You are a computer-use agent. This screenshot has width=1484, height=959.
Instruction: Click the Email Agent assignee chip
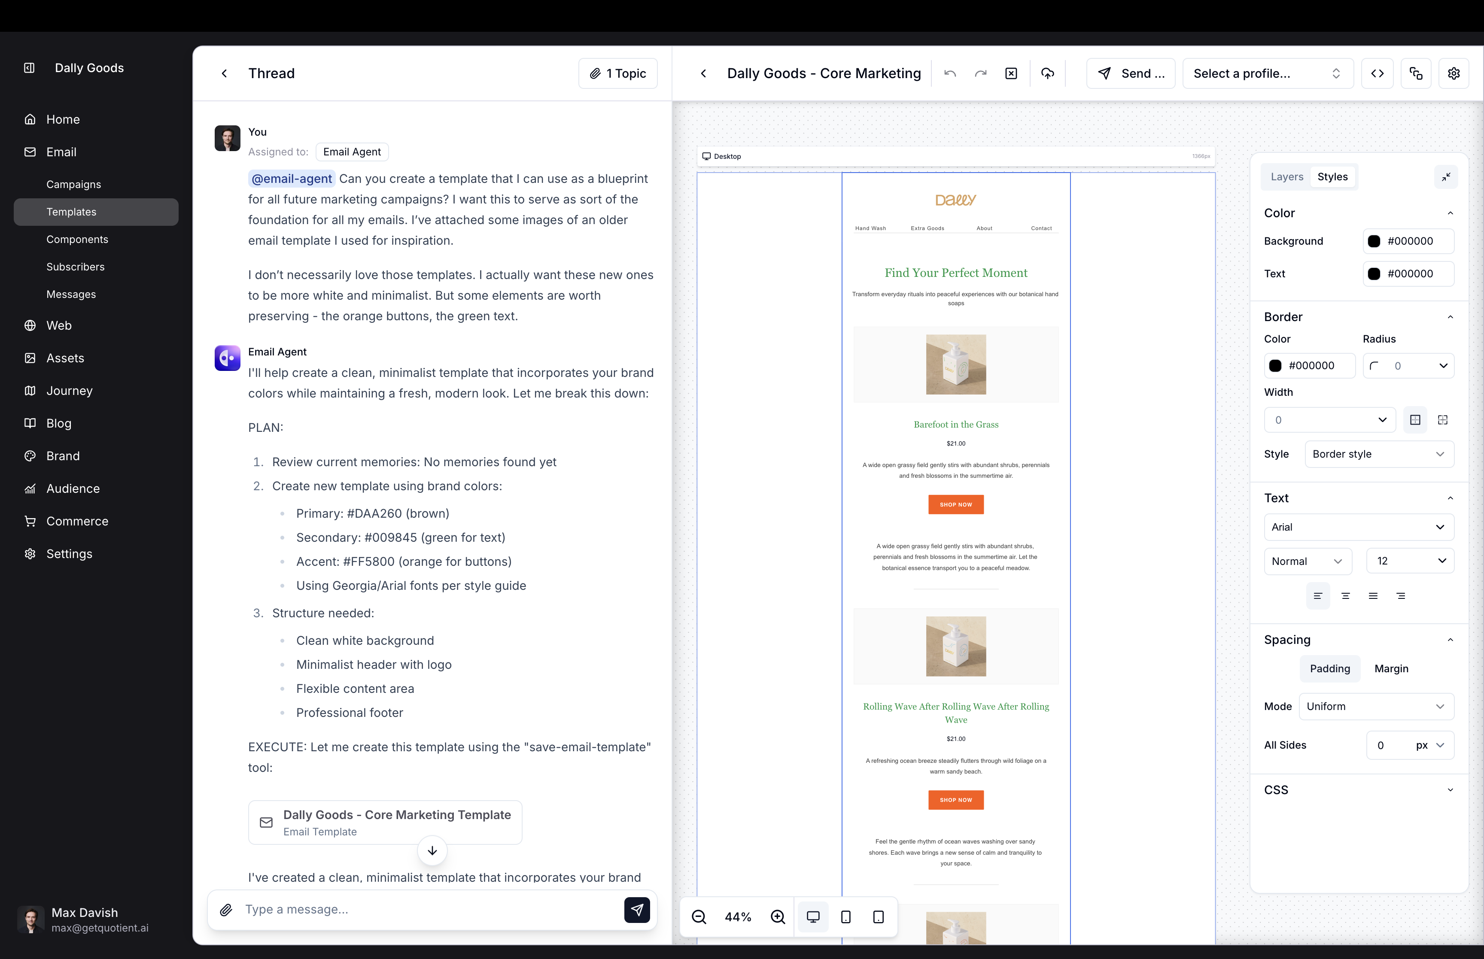(x=352, y=152)
